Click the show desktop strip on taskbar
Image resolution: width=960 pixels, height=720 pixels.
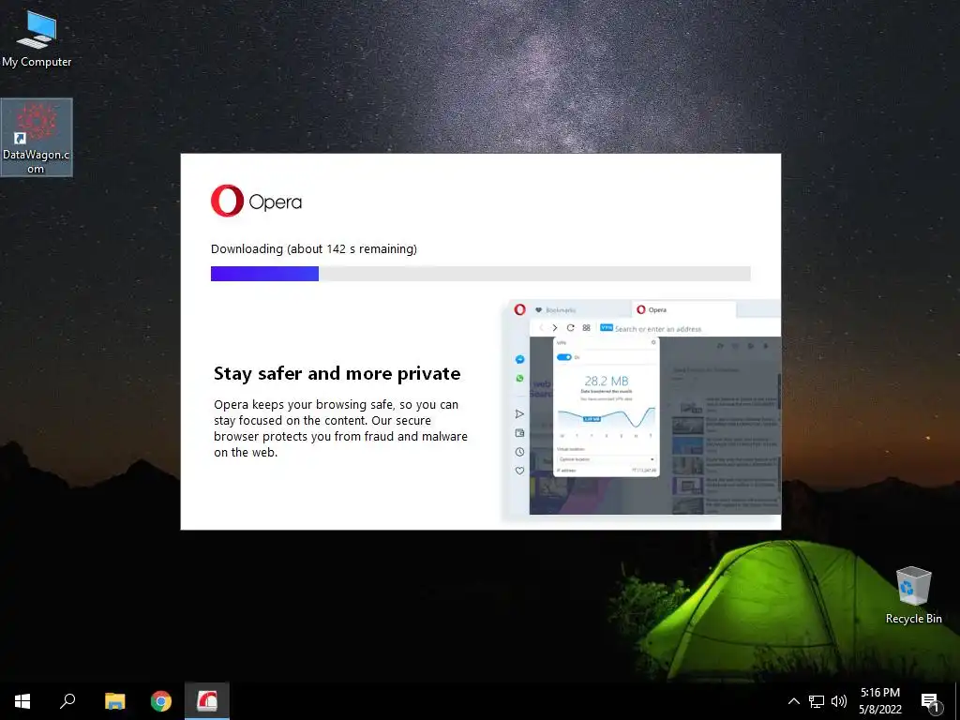957,701
